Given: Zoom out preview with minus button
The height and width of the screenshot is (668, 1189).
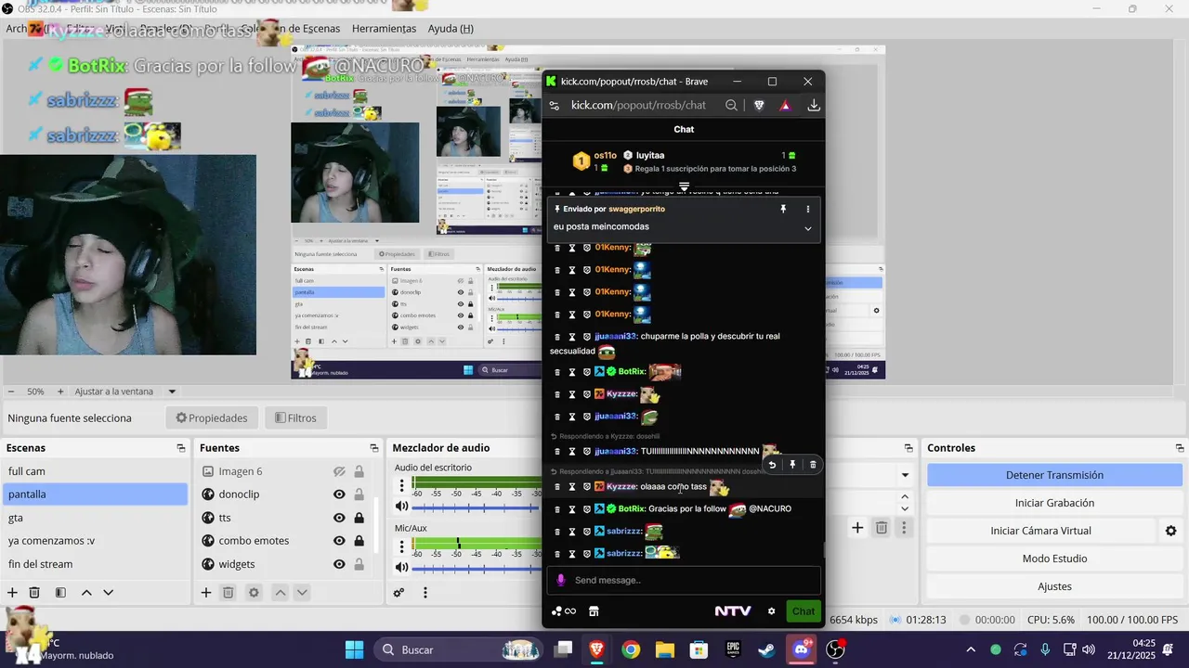Looking at the screenshot, I should click(11, 392).
